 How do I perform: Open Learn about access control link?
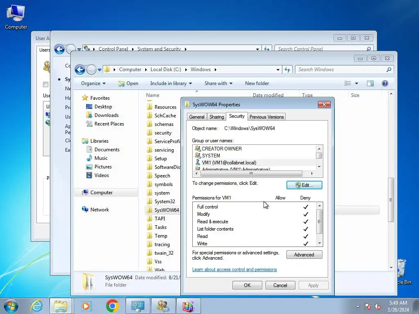coord(234,269)
